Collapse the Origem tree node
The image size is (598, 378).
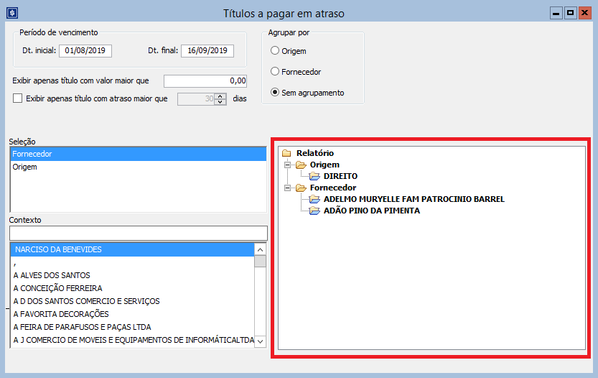[288, 165]
